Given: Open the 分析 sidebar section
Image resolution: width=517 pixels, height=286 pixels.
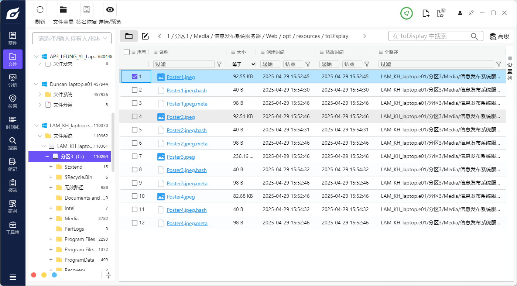Looking at the screenshot, I should 13,80.
